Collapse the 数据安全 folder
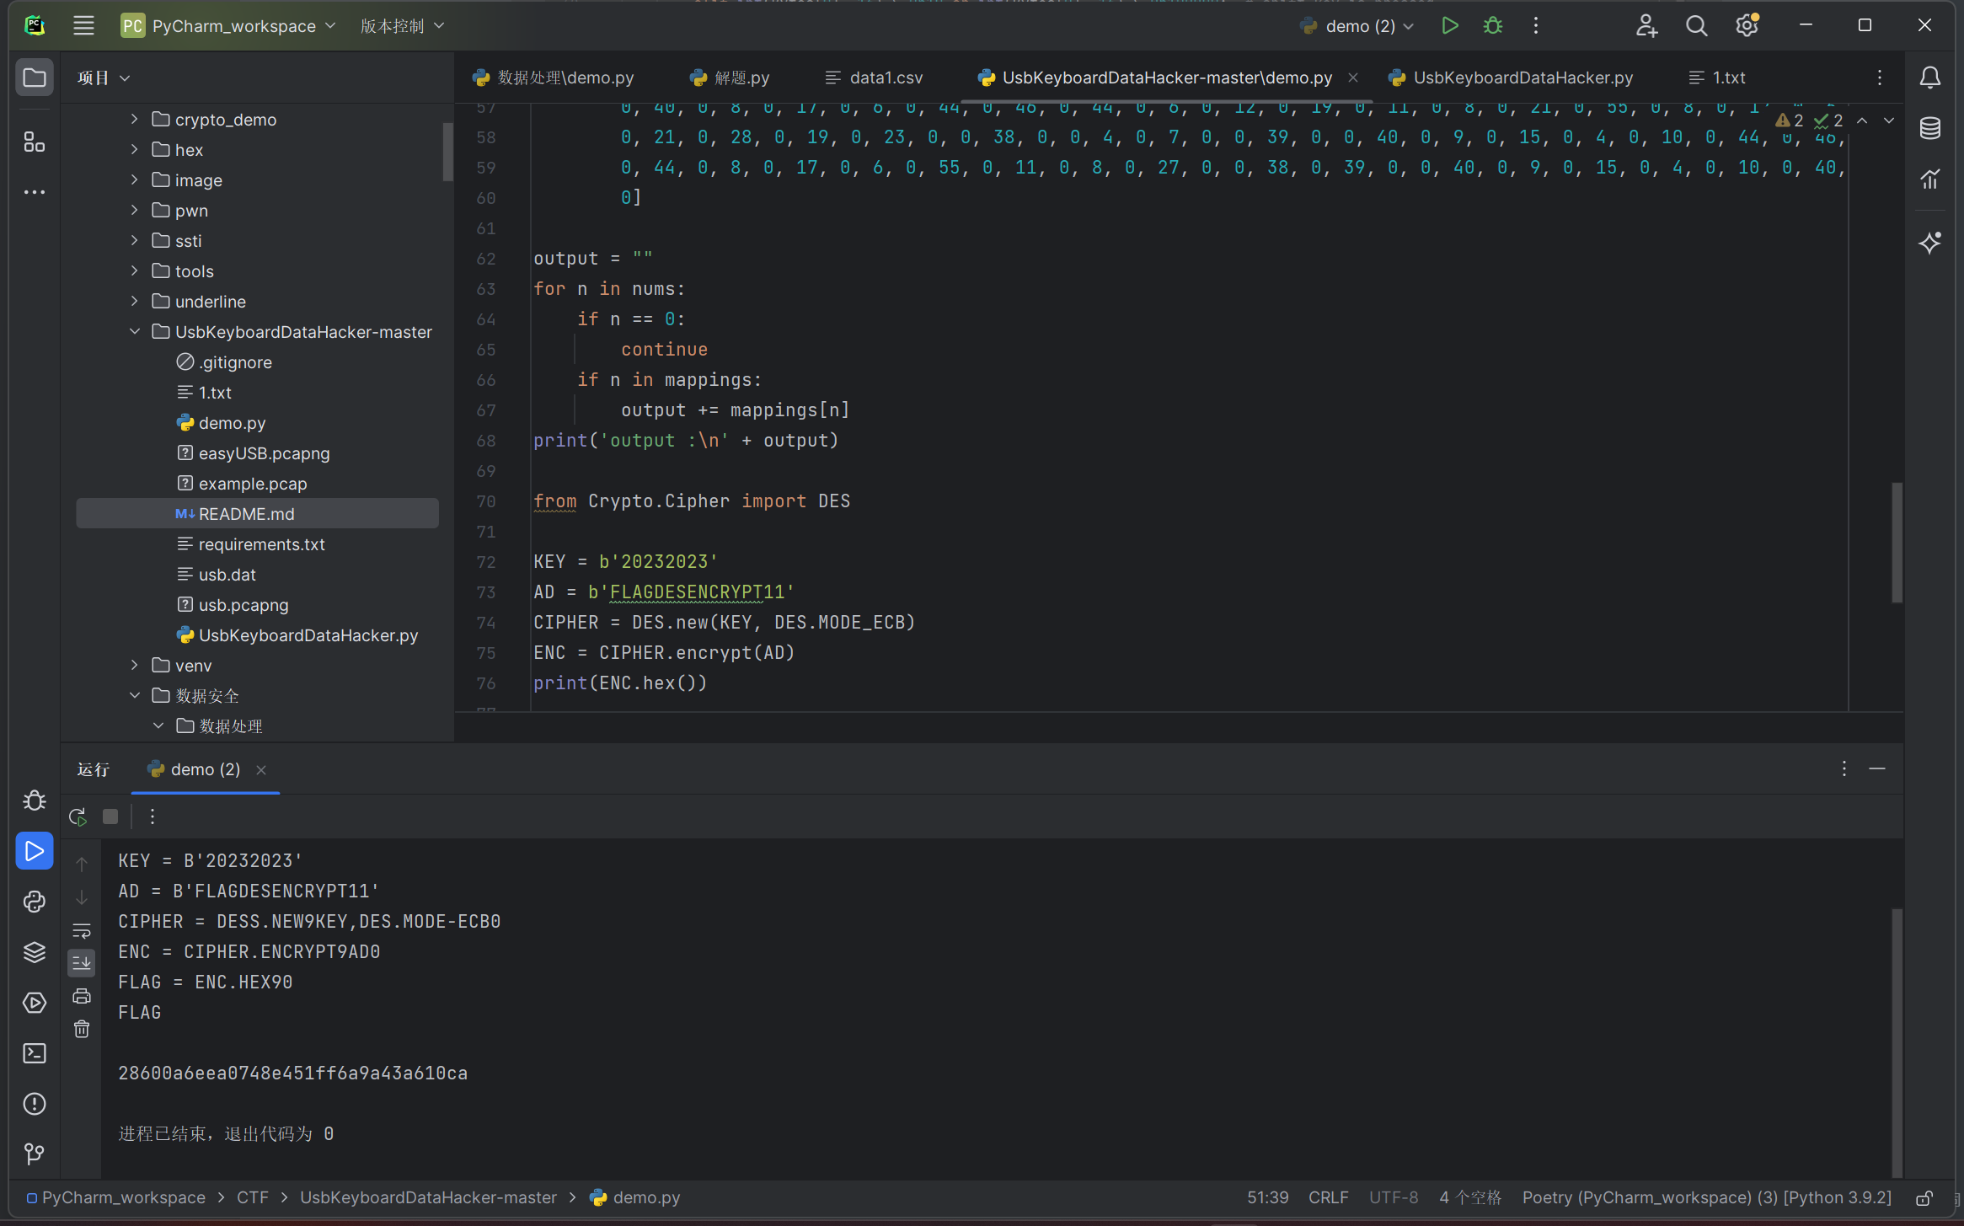This screenshot has height=1226, width=1964. coord(134,696)
